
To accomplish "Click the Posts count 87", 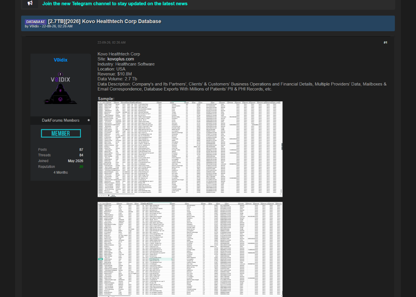I will pos(81,150).
